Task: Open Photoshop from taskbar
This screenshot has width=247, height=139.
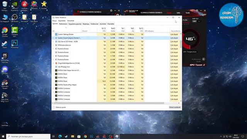Action: (x=91, y=136)
